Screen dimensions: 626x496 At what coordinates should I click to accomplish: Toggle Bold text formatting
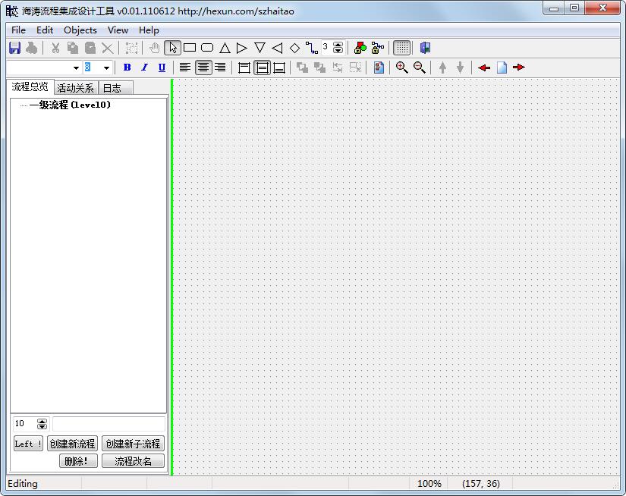(x=127, y=67)
